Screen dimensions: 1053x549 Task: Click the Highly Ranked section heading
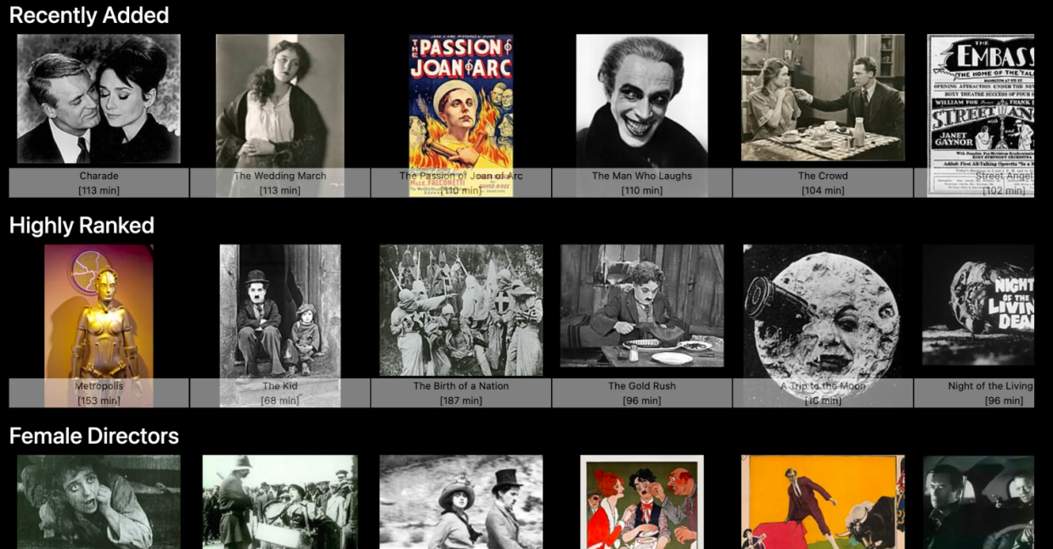[x=81, y=225]
